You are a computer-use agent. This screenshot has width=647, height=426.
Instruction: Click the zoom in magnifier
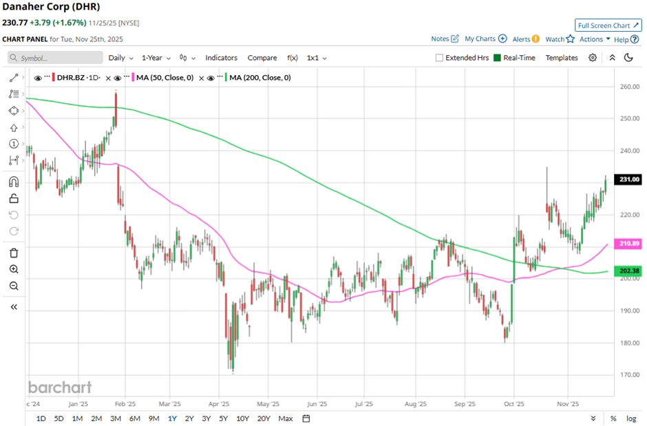14,269
